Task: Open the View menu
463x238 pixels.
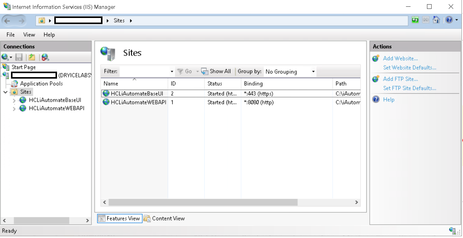Action: pos(29,35)
